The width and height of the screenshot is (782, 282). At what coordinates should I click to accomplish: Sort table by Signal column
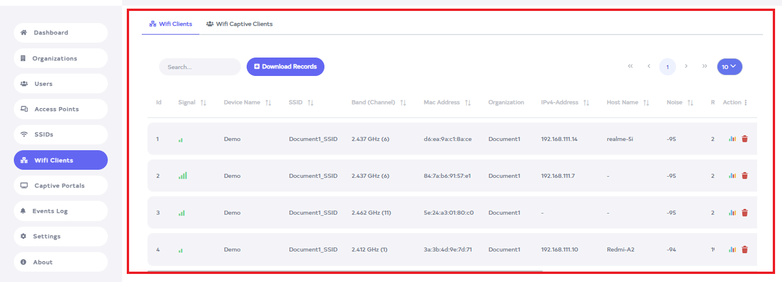click(x=203, y=102)
